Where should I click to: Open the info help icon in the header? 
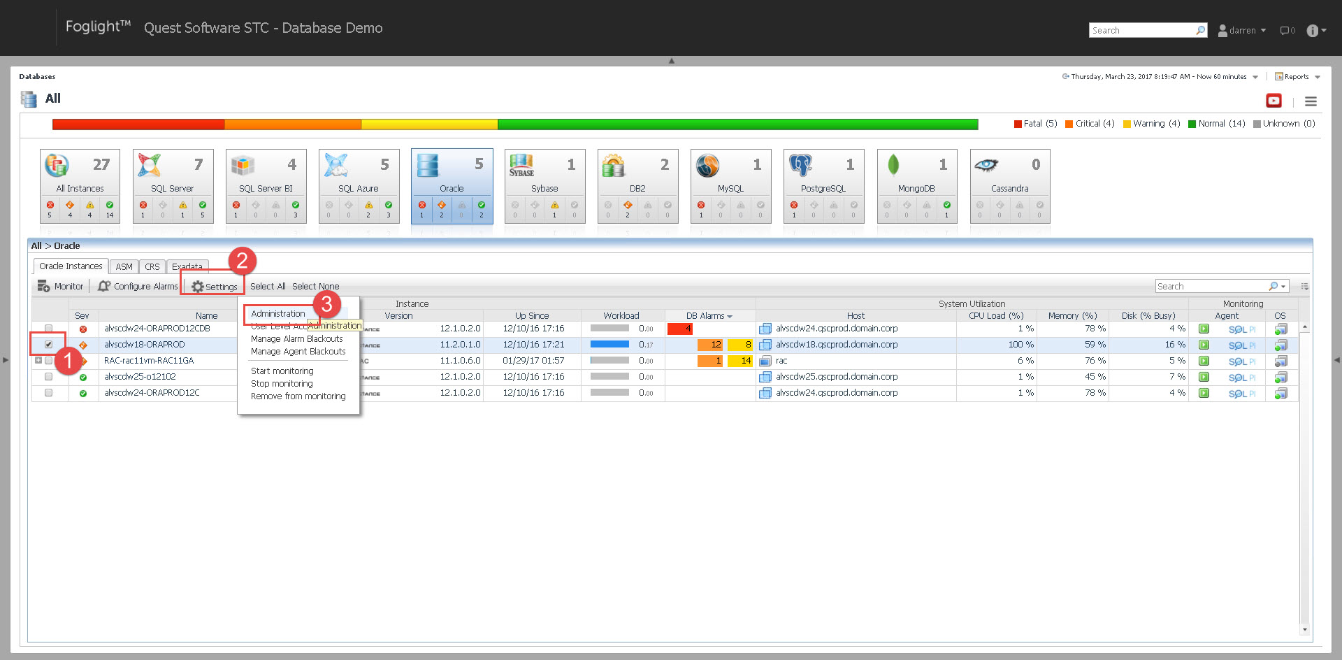(1312, 30)
